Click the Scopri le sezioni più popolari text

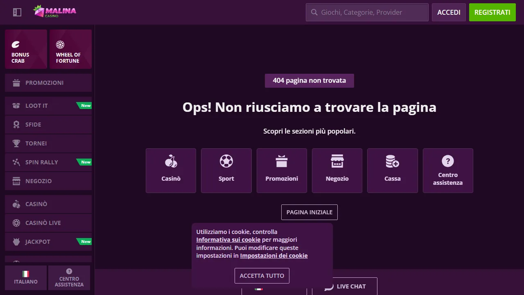tap(309, 132)
